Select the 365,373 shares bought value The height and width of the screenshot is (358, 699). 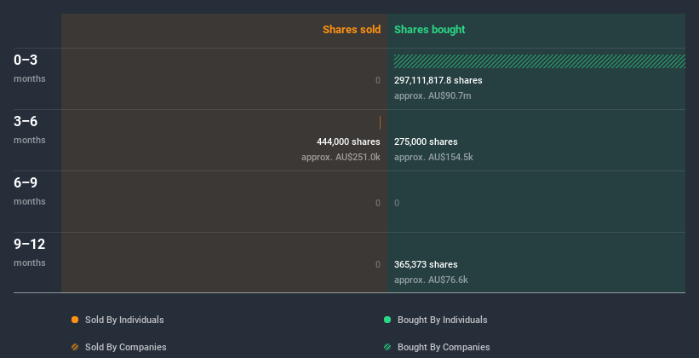(x=426, y=264)
